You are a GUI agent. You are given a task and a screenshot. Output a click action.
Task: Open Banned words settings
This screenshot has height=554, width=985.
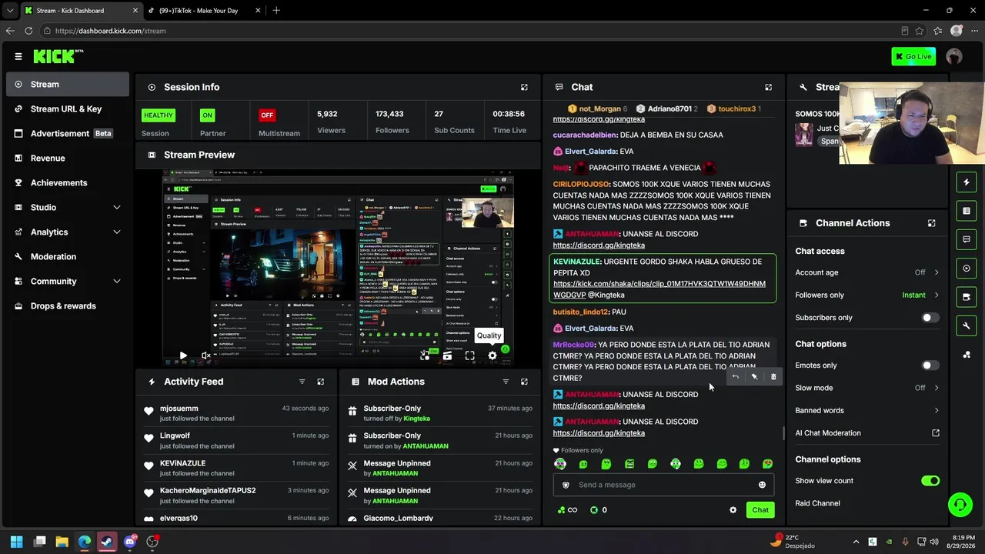tap(867, 410)
